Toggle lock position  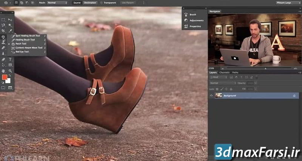tap(226, 89)
